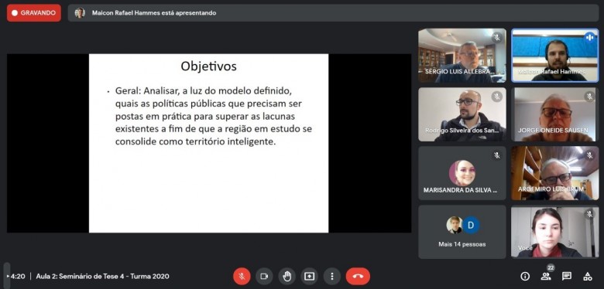604x289 pixels.
Task: Click the meeting title 'Aula 2: Seminário de Tese 4'
Action: (x=102, y=277)
